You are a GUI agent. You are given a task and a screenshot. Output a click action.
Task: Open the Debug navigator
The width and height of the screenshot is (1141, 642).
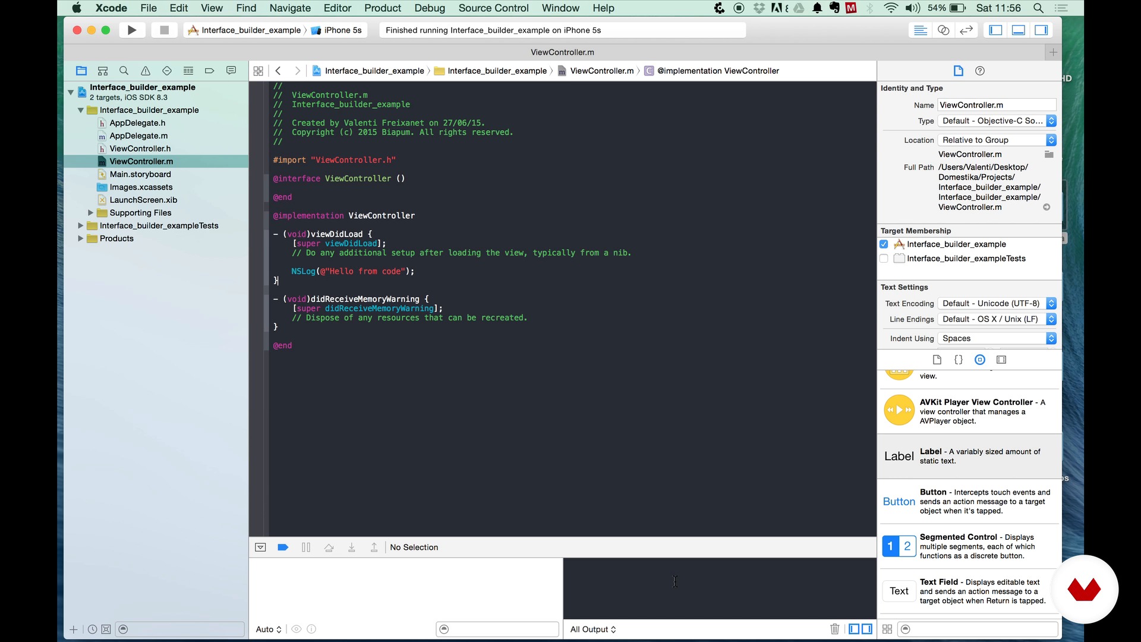click(188, 71)
